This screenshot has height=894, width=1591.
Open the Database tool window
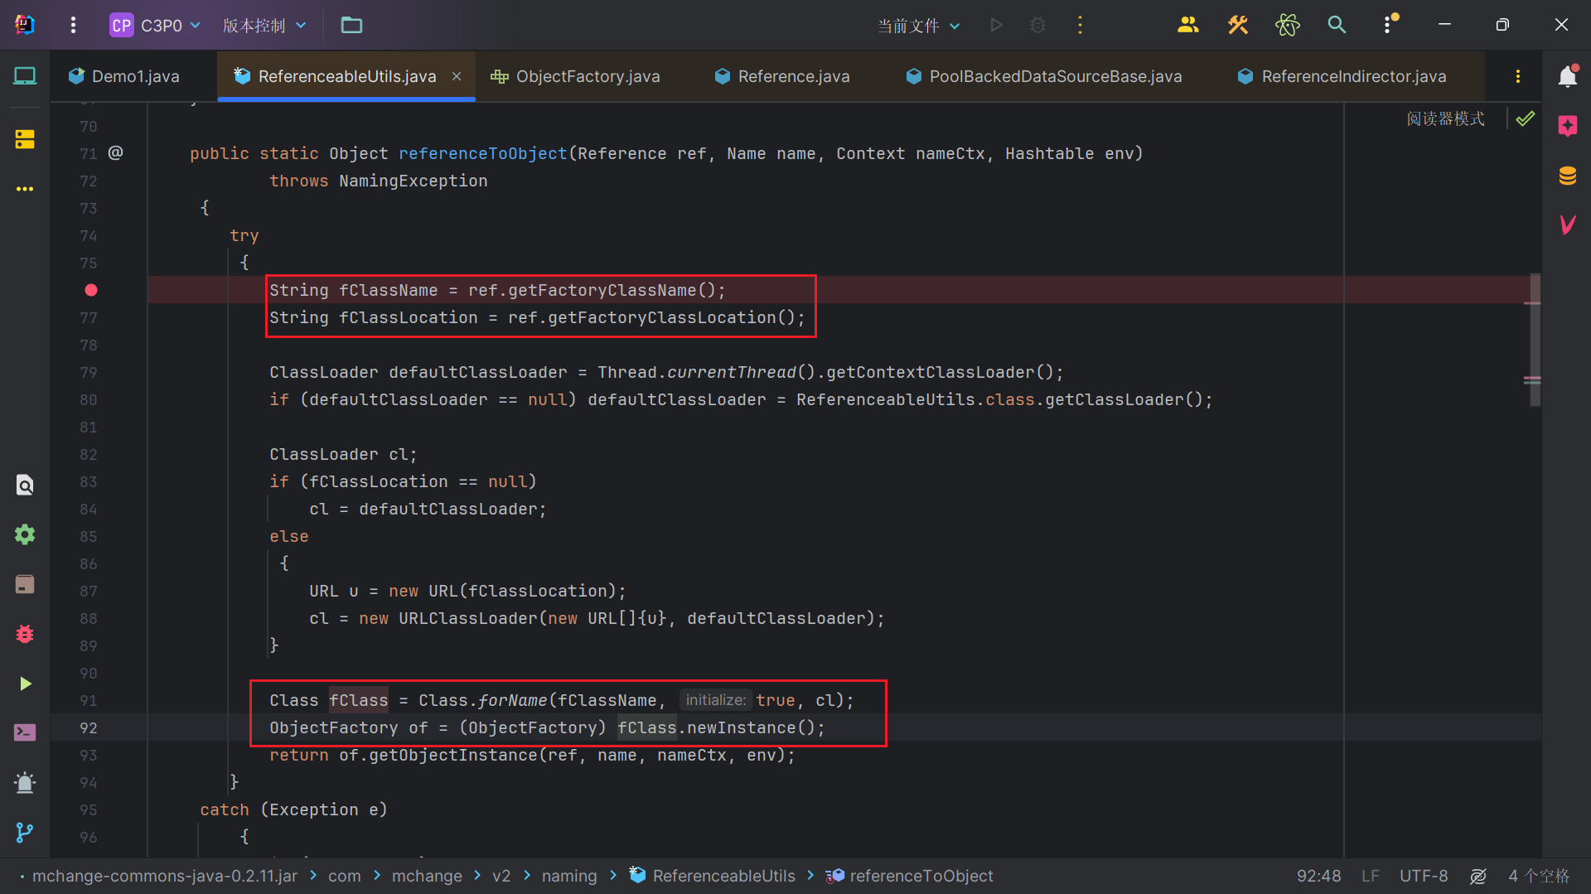tap(1567, 176)
